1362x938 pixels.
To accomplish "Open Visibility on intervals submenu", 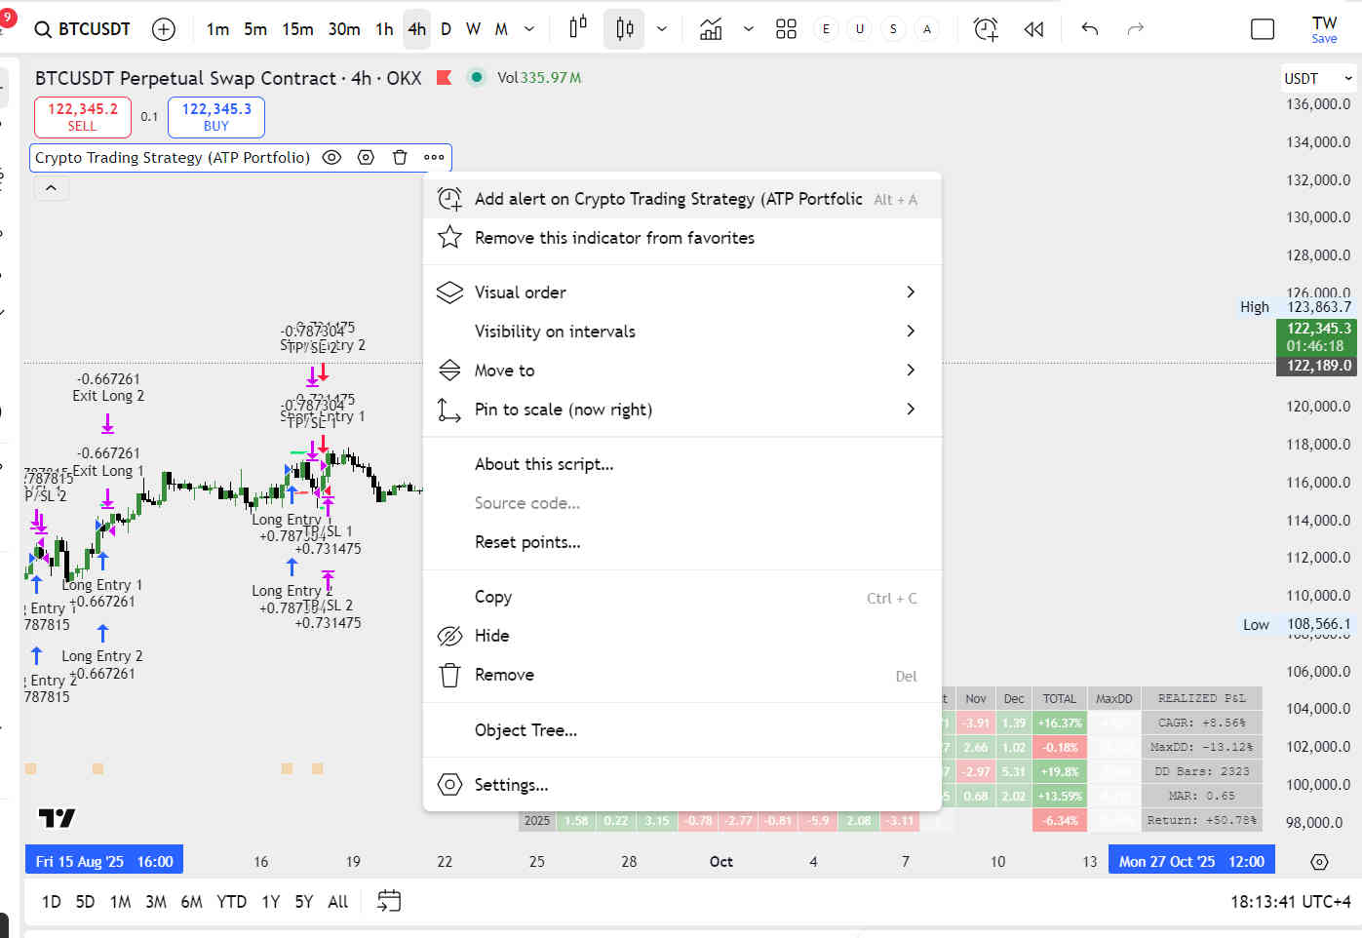I will (682, 332).
